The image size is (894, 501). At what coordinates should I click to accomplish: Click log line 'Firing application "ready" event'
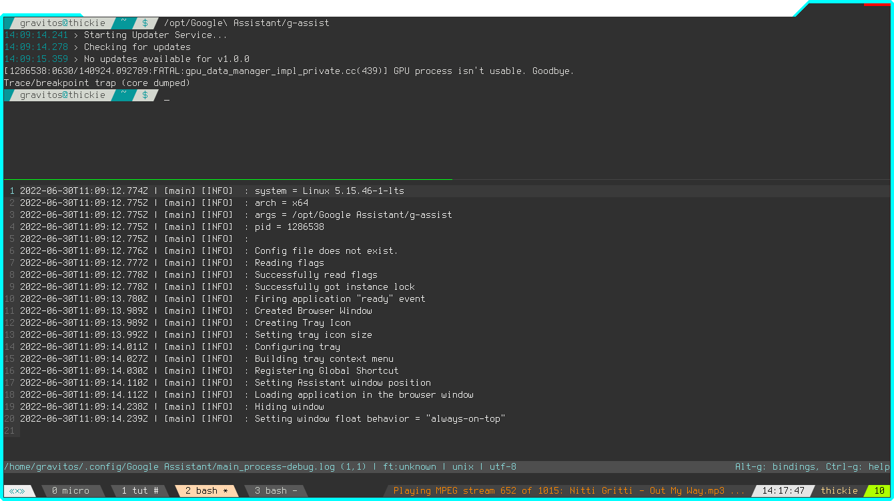click(x=340, y=299)
